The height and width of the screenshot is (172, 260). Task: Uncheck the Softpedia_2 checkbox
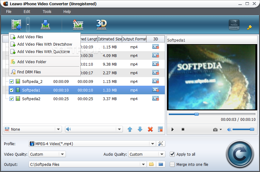pos(11,81)
